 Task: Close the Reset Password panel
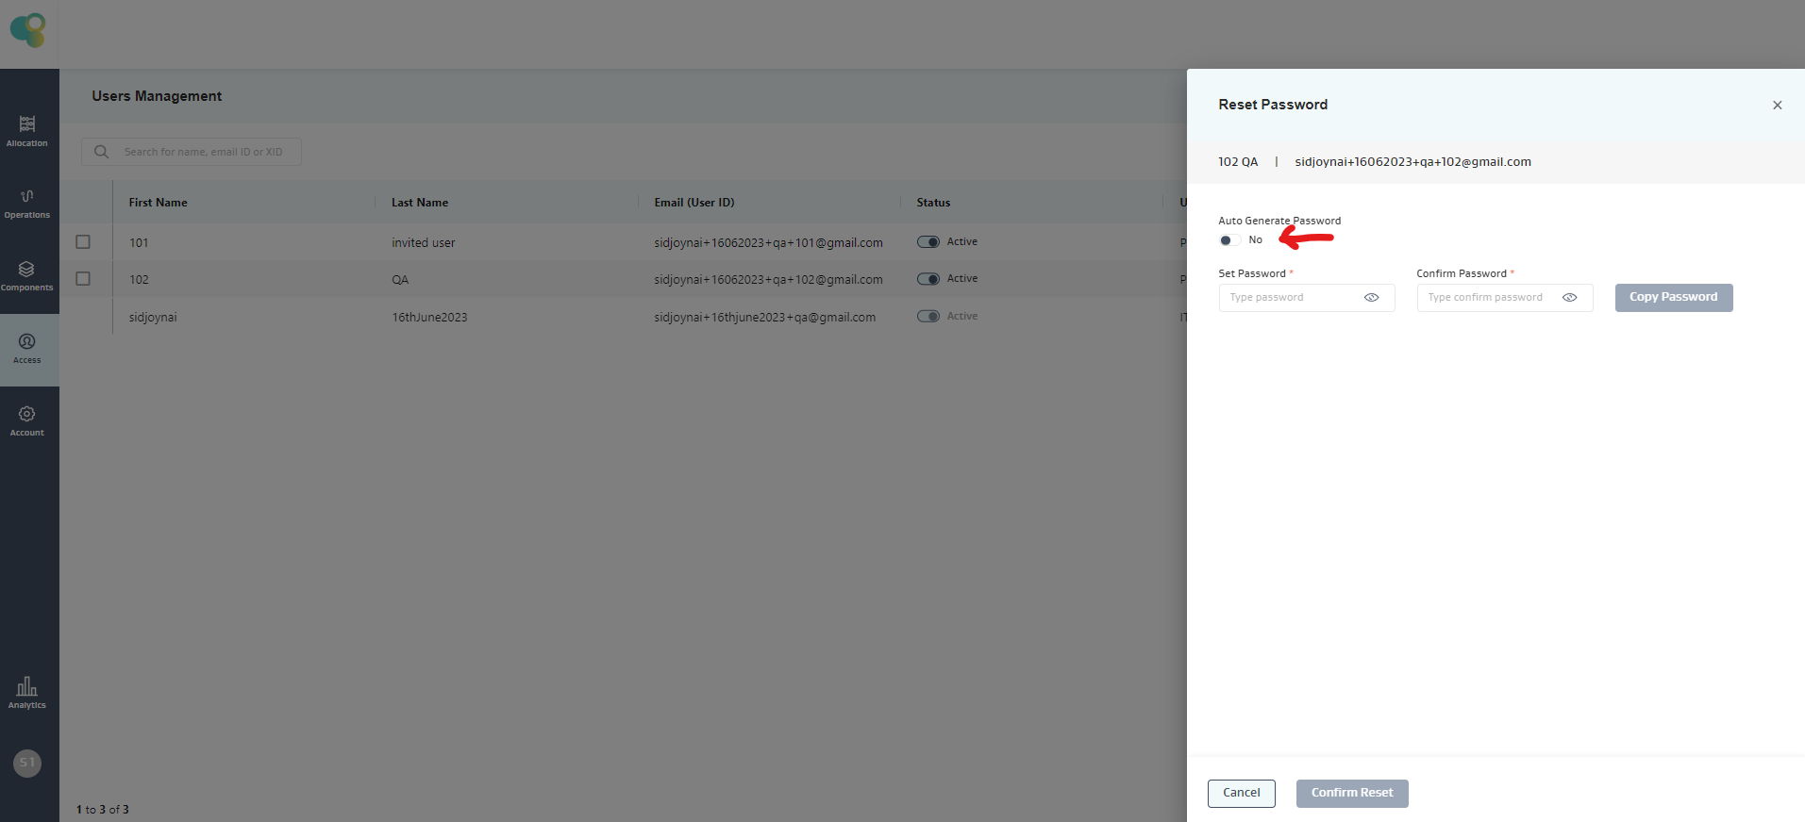(1777, 106)
